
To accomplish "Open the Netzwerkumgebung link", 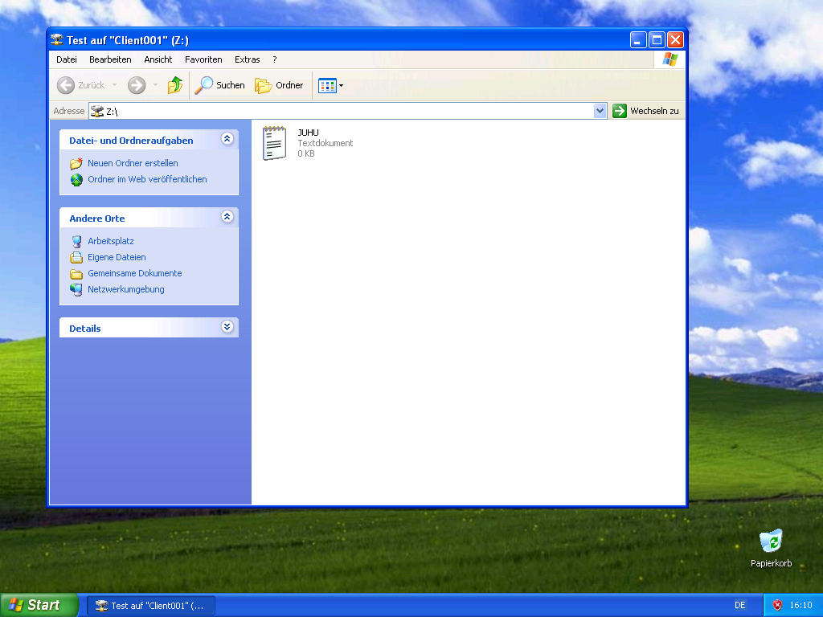I will click(x=126, y=289).
